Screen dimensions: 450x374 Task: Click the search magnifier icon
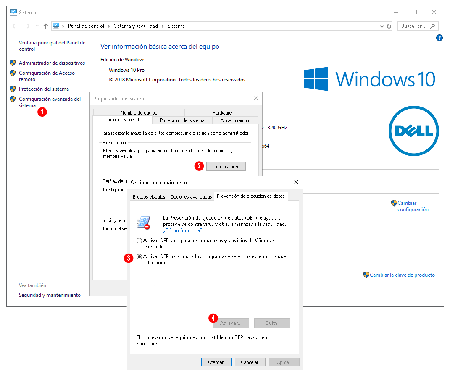tap(432, 26)
